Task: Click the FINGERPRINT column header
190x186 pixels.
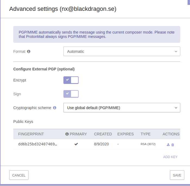Action: pos(31,134)
